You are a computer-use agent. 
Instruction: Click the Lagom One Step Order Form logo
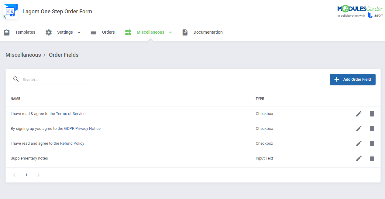click(11, 12)
